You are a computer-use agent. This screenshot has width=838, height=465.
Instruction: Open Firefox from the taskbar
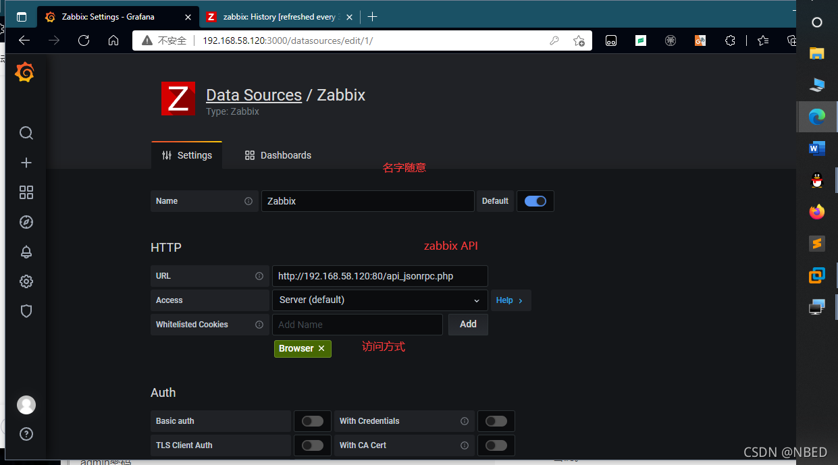click(817, 212)
